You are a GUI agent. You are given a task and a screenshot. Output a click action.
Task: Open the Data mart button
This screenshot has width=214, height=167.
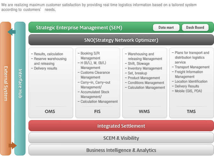click(166, 27)
